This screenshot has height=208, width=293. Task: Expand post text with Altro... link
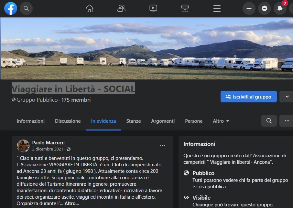click(72, 203)
